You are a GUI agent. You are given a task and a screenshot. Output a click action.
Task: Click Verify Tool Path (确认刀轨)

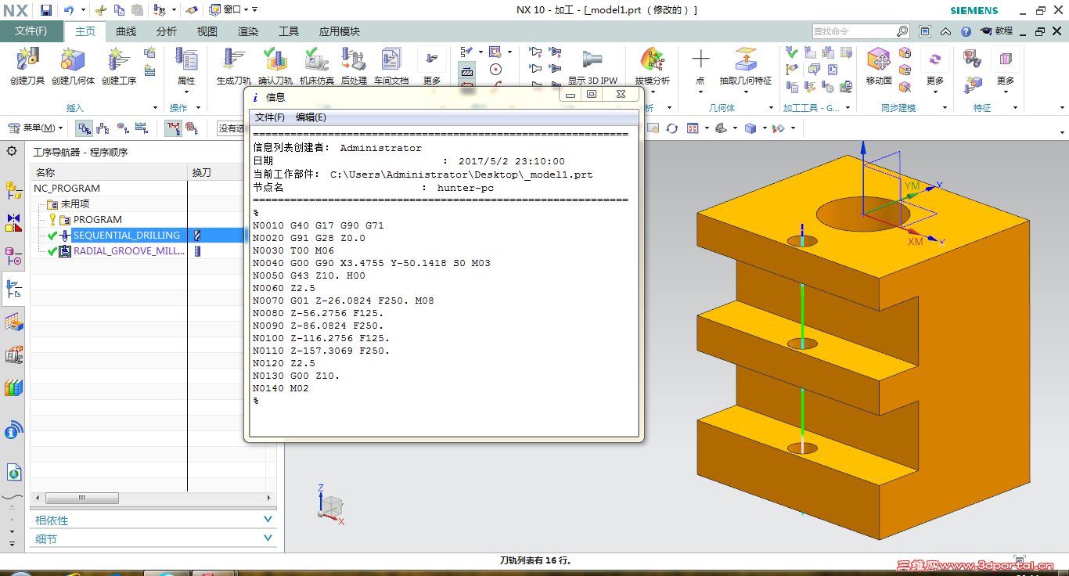(275, 65)
